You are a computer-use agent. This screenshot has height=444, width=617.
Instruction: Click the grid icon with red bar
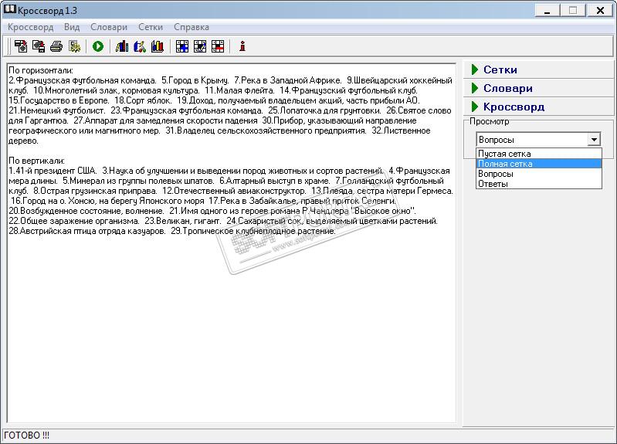[x=218, y=46]
